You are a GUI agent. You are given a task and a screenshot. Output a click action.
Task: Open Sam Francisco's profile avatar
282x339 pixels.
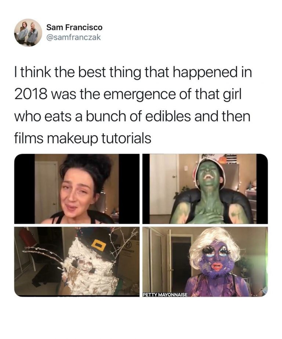[28, 32]
